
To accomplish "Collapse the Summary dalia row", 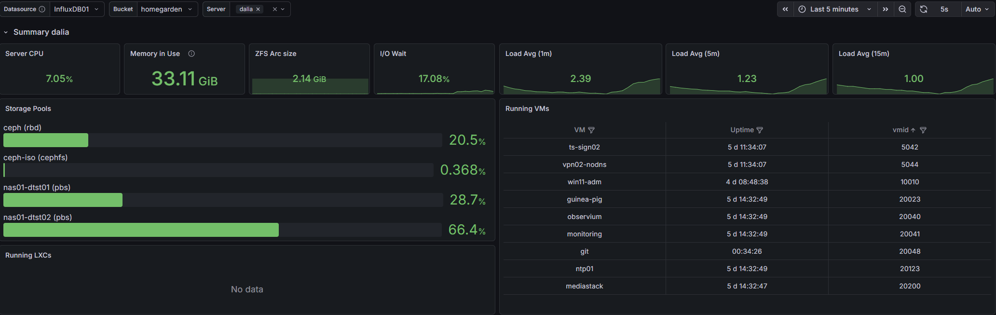I will pos(6,32).
